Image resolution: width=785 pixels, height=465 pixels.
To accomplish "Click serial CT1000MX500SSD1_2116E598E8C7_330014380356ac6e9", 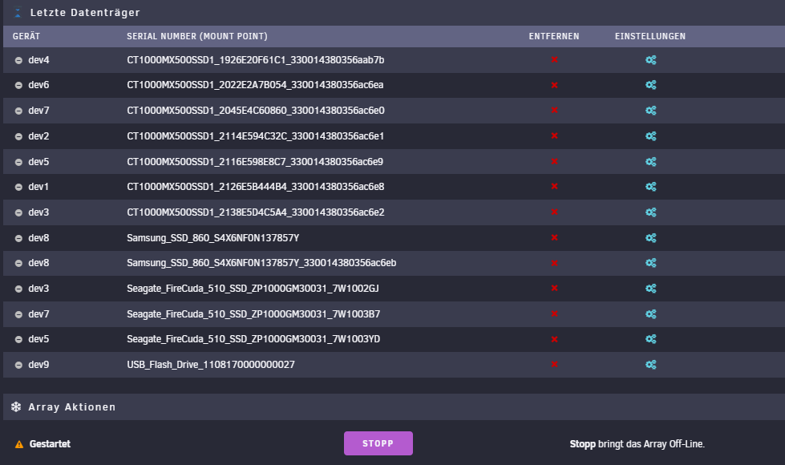I will point(255,162).
